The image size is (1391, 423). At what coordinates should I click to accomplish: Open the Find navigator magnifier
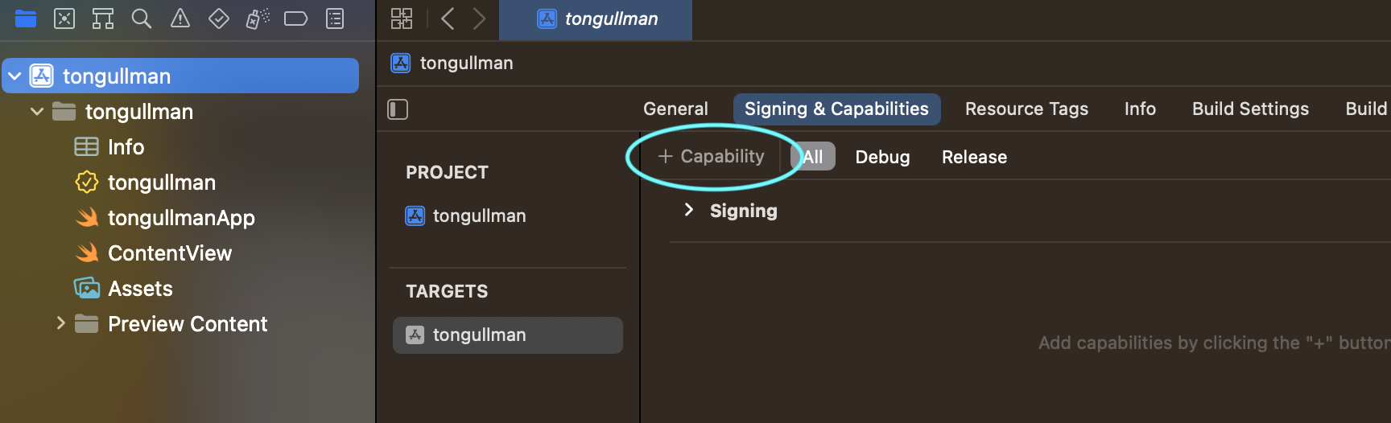(x=142, y=18)
